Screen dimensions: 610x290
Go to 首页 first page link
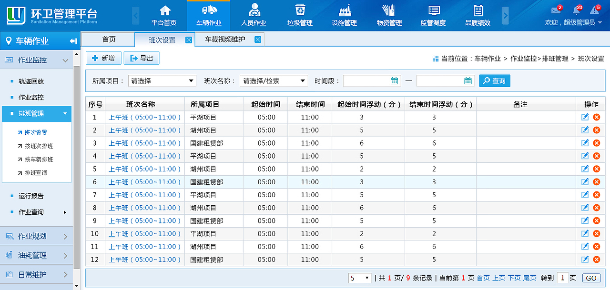tap(483, 278)
